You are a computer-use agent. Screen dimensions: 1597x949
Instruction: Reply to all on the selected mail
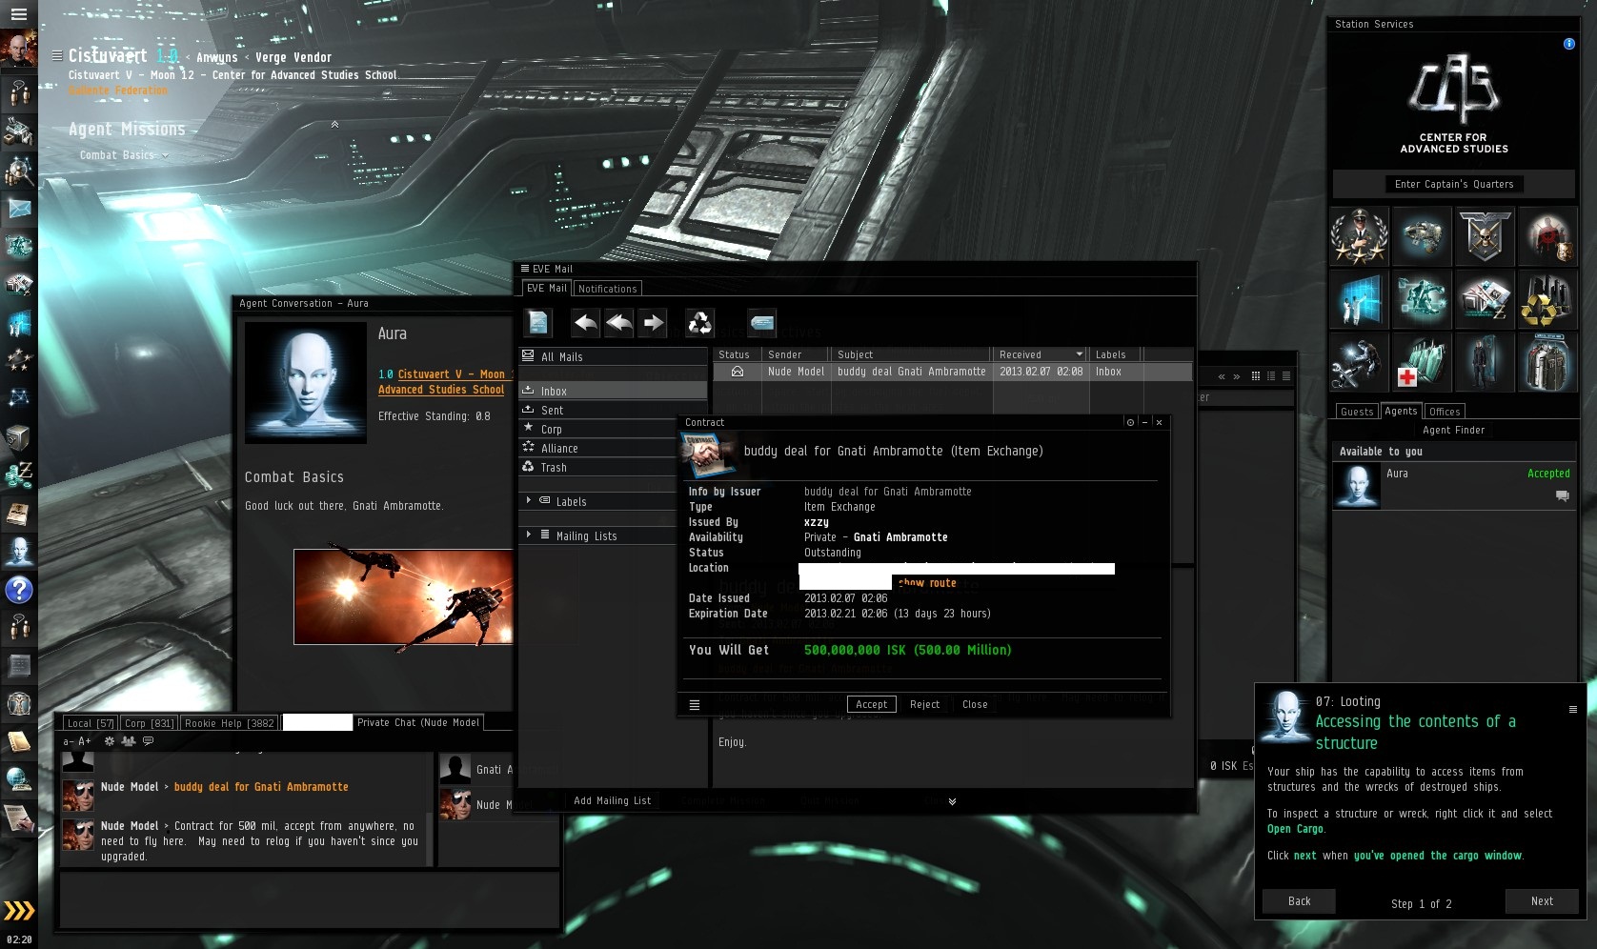[619, 323]
